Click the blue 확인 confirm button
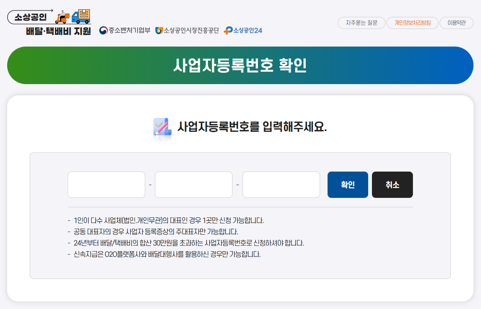The width and height of the screenshot is (481, 309). (347, 184)
